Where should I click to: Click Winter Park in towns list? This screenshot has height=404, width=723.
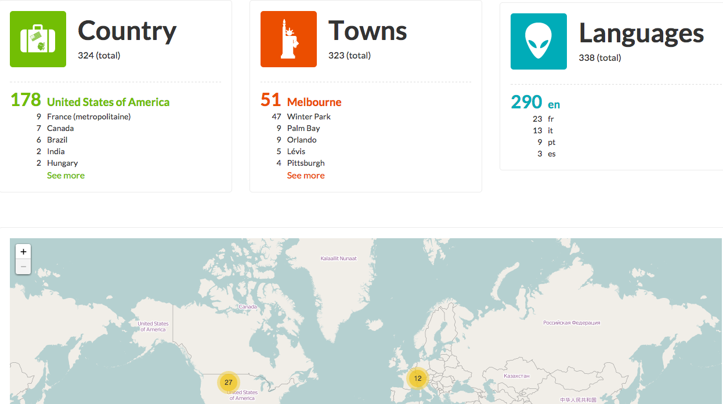click(x=309, y=117)
